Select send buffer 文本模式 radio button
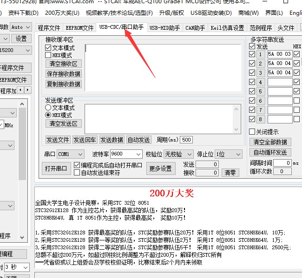 click(48, 108)
